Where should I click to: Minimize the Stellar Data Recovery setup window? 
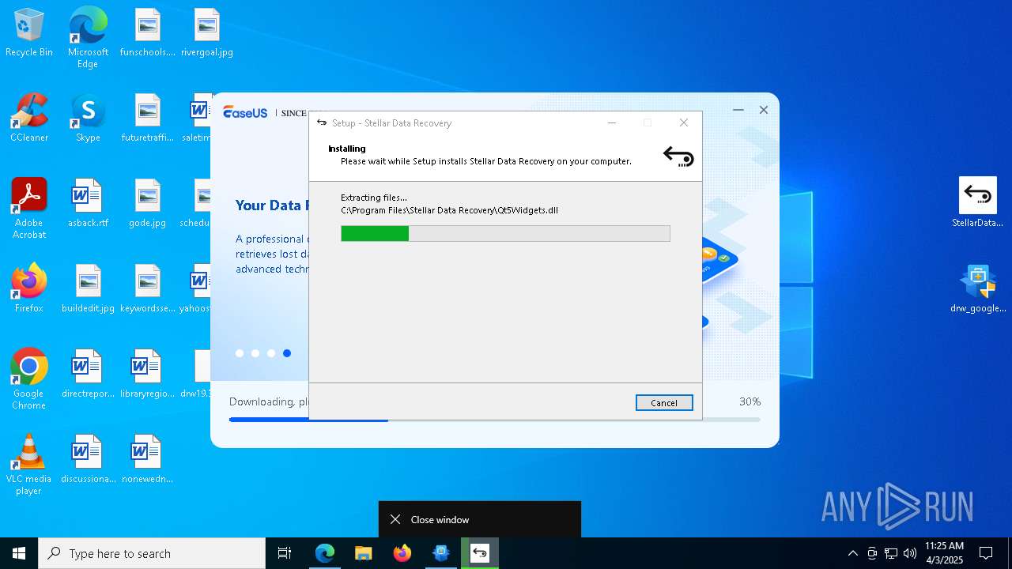pyautogui.click(x=612, y=122)
